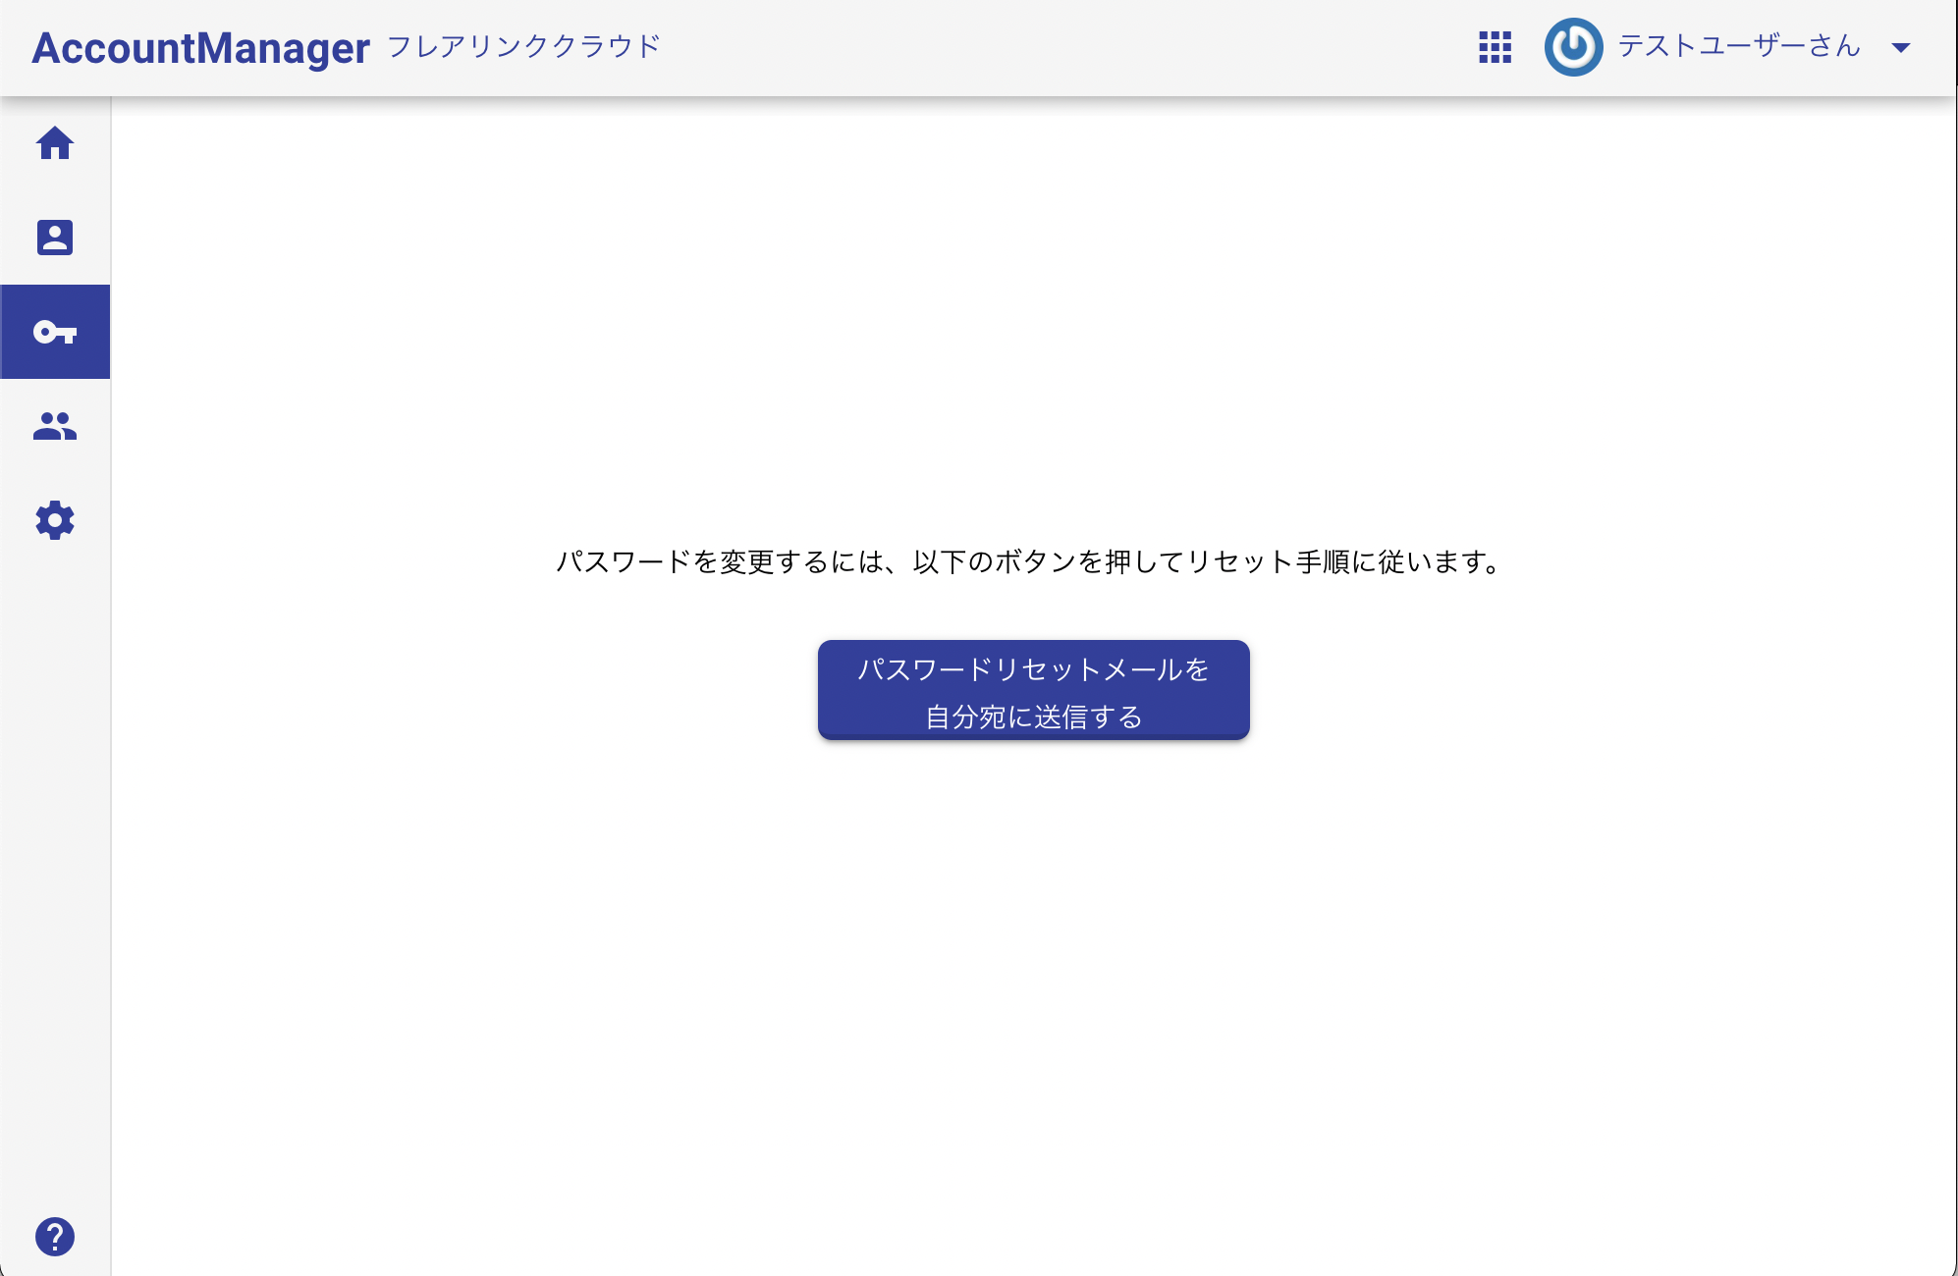Click the username テストユーザーさん
The image size is (1958, 1276).
(x=1741, y=46)
